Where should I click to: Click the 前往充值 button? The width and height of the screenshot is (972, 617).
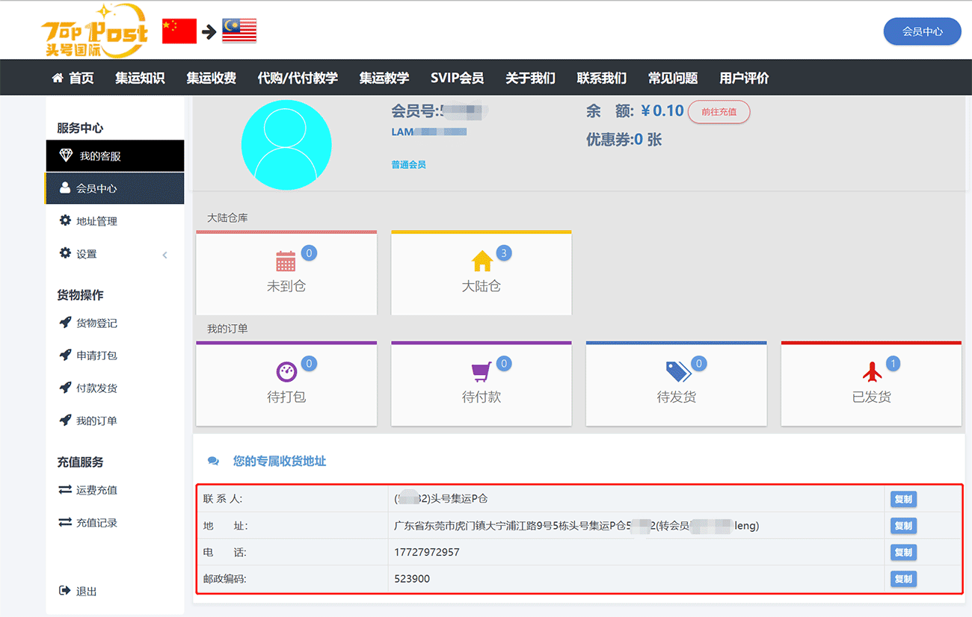719,112
